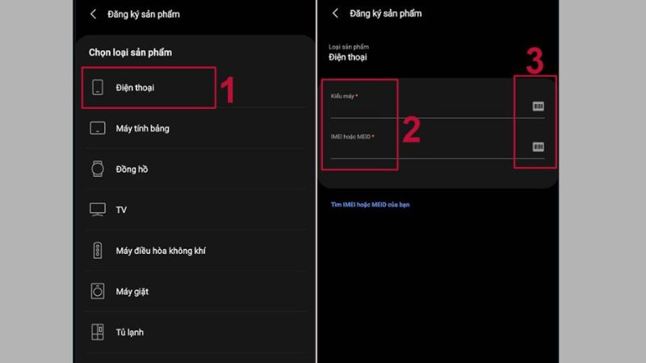The image size is (646, 363).
Task: Tap the watch icon beside Đồng hồ
Action: pyautogui.click(x=98, y=169)
